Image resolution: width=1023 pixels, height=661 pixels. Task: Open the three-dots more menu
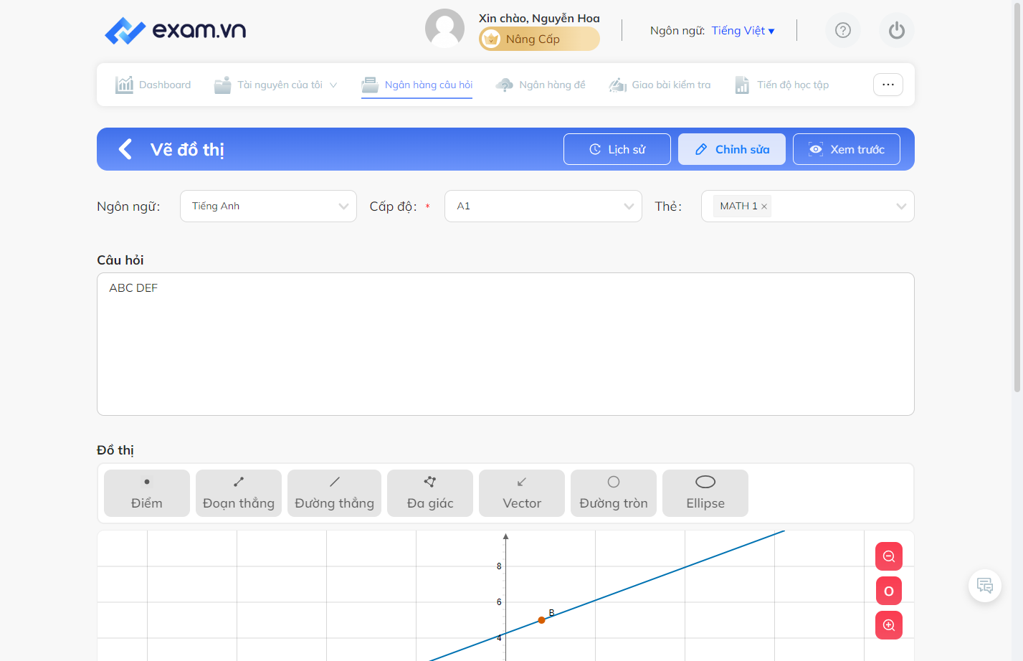[x=888, y=85]
